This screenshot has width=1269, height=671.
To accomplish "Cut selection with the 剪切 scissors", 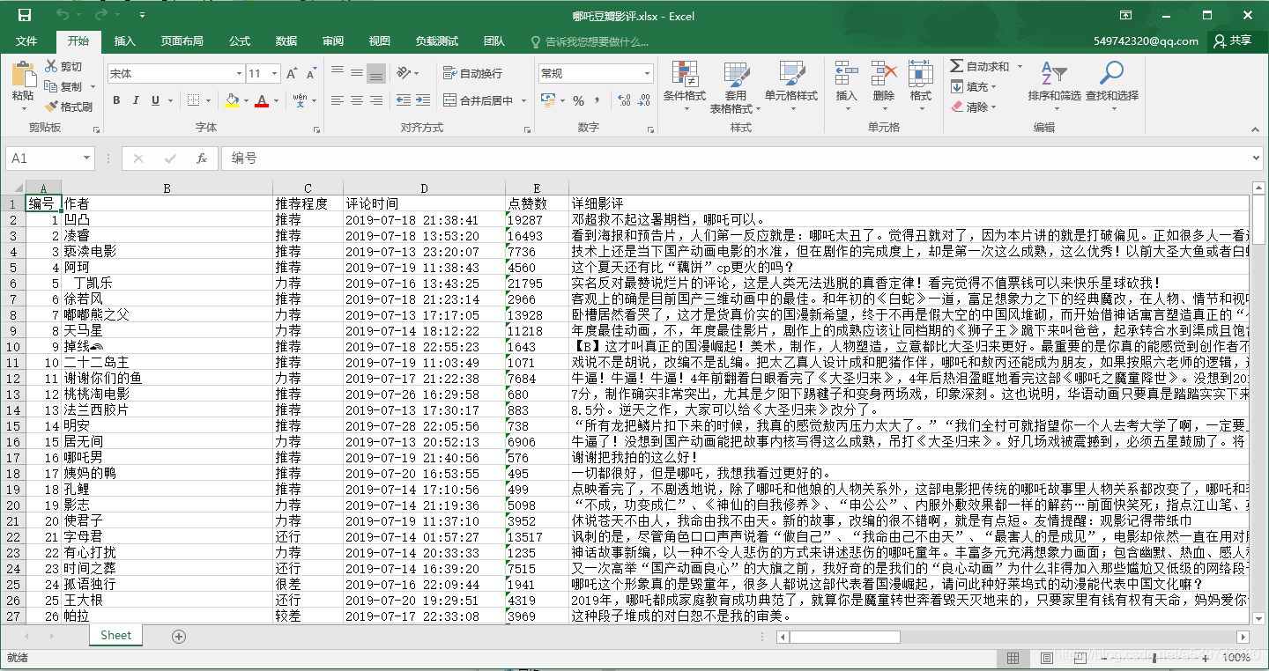I will (x=63, y=67).
